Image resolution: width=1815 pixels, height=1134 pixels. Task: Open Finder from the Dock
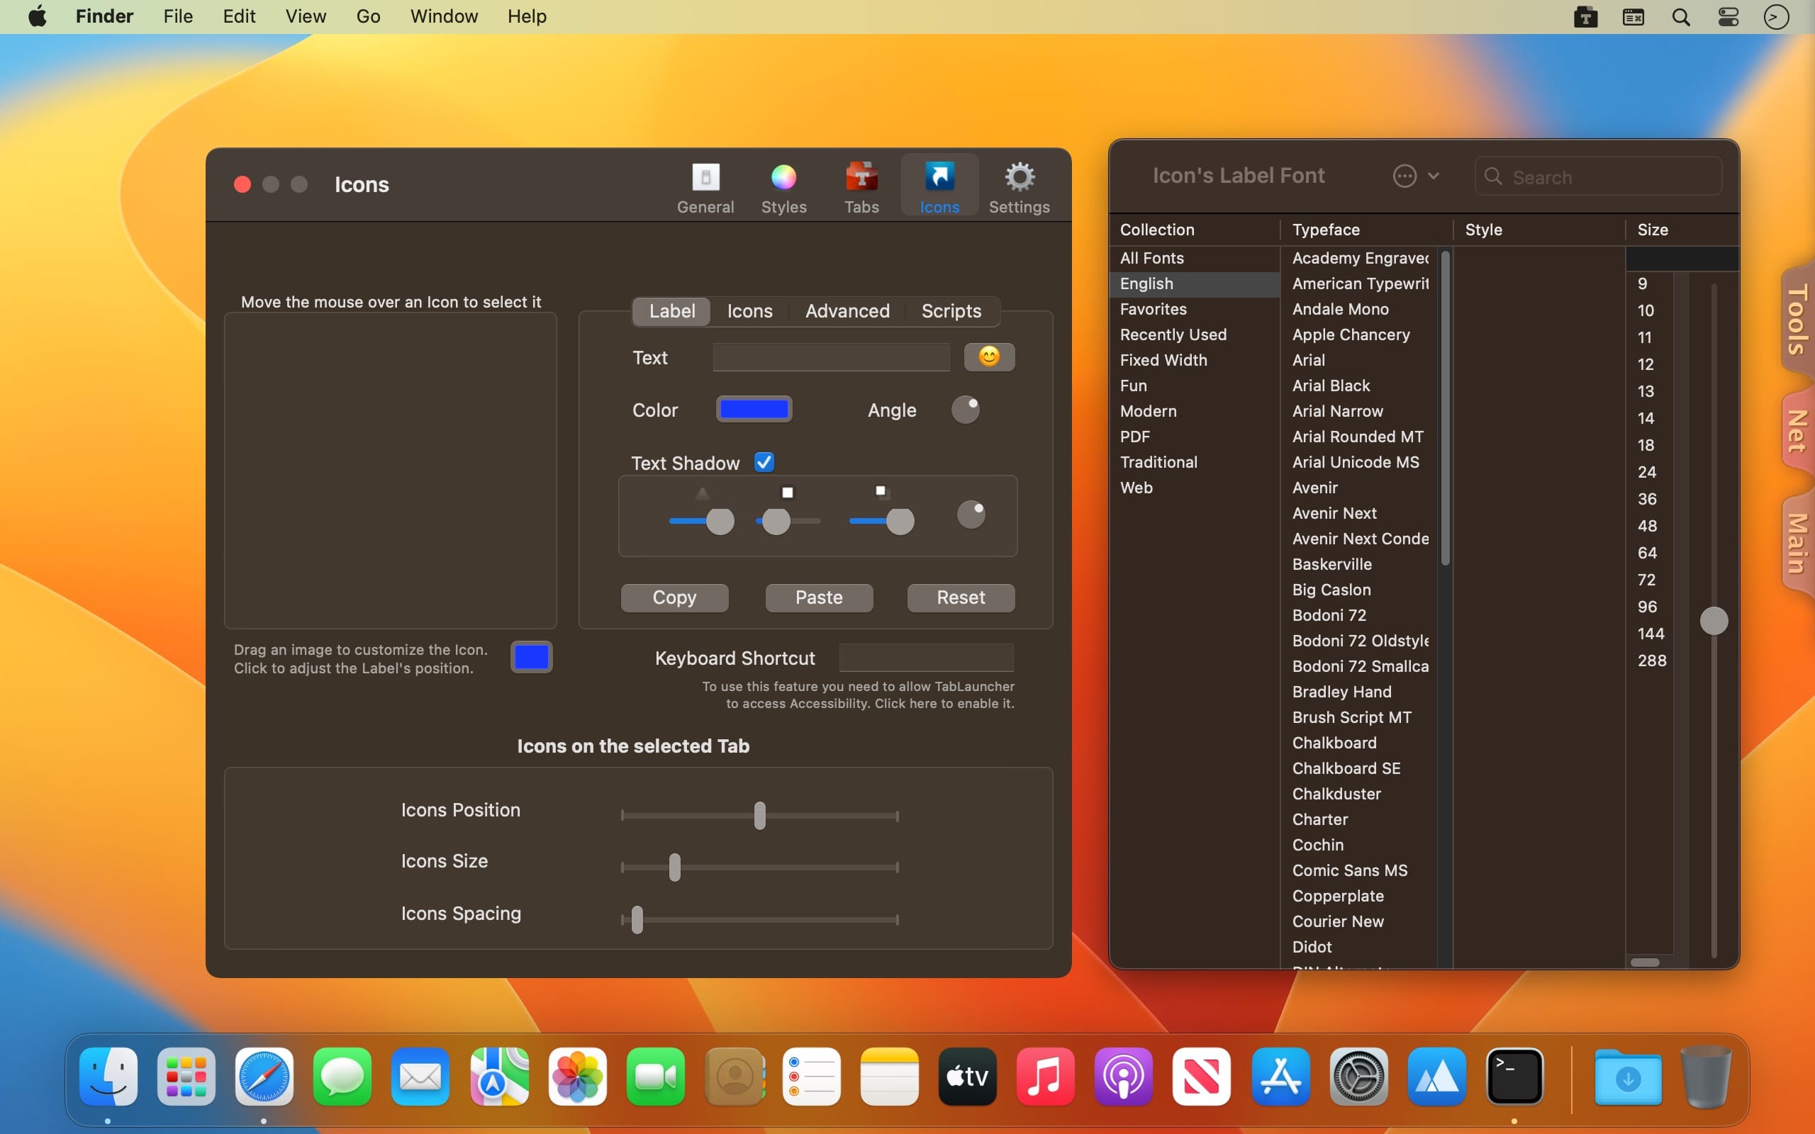click(x=108, y=1077)
